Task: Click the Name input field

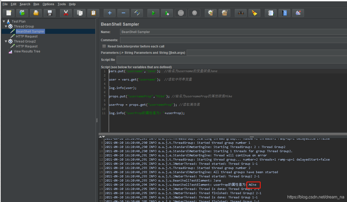Action: pos(233,32)
